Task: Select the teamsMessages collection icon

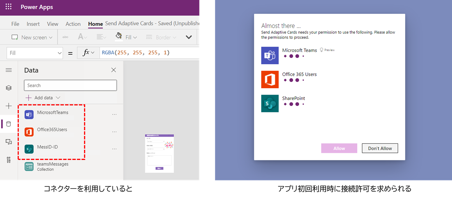Action: pos(29,167)
